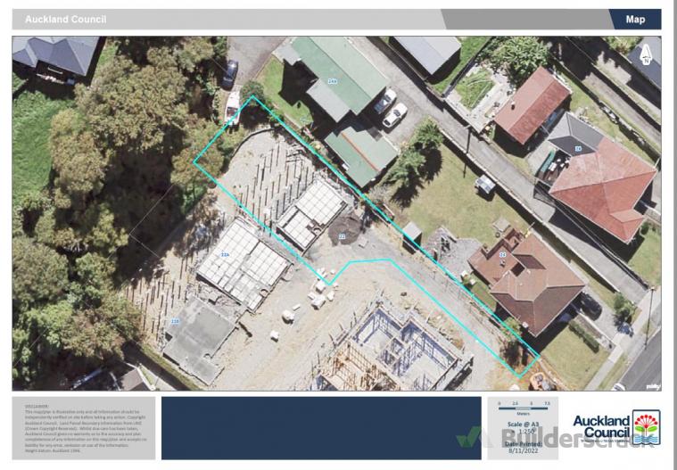Click the 22A parcel label
Screen dimensions: 677x470
(x=225, y=255)
